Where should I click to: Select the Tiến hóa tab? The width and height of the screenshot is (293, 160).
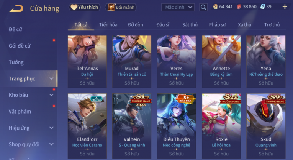click(x=108, y=25)
